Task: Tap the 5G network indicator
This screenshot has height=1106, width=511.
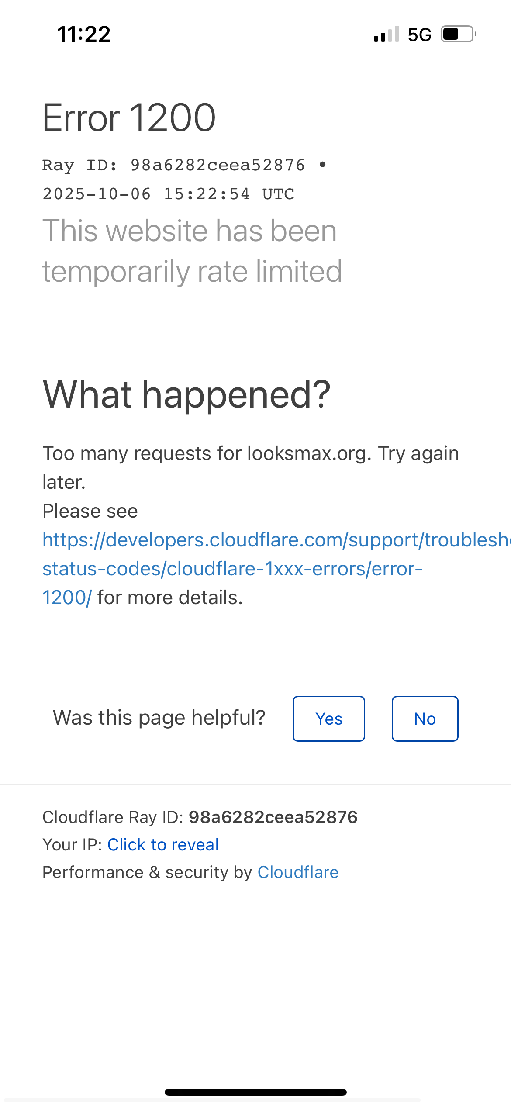Action: [x=419, y=35]
